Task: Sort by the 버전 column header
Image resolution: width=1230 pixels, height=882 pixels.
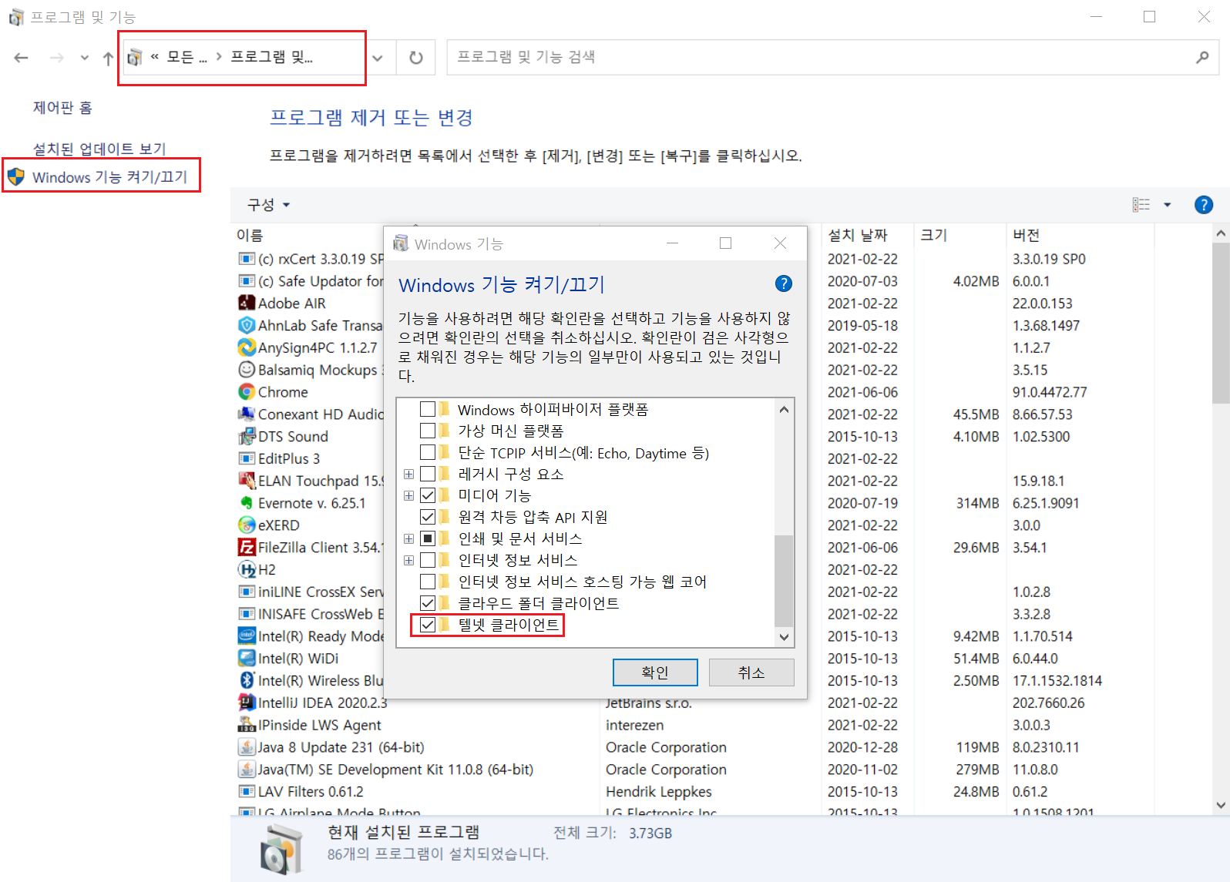Action: pos(1026,235)
